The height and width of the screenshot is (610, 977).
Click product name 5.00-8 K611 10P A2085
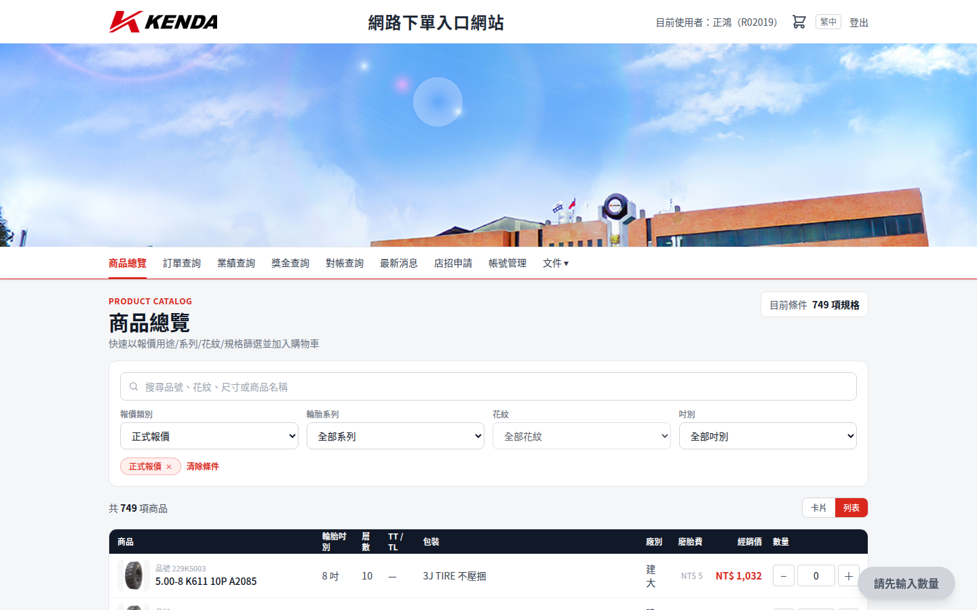(206, 582)
